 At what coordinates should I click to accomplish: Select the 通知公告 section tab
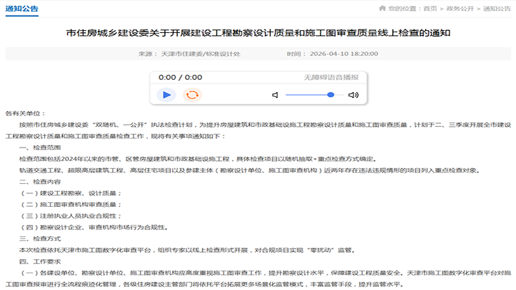coord(22,9)
